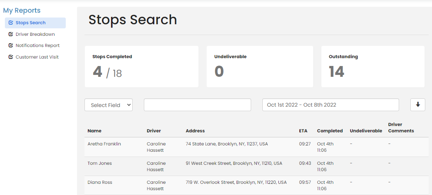Image resolution: width=432 pixels, height=195 pixels.
Task: Select the Tom Jones table row
Action: pos(100,163)
